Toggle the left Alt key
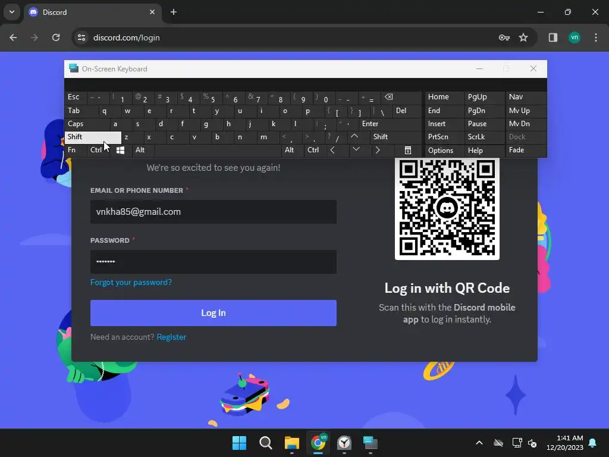The image size is (609, 457). pyautogui.click(x=143, y=150)
